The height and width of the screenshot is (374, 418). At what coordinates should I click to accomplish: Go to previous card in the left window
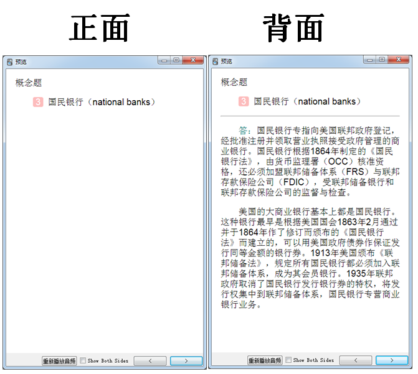[150, 361]
